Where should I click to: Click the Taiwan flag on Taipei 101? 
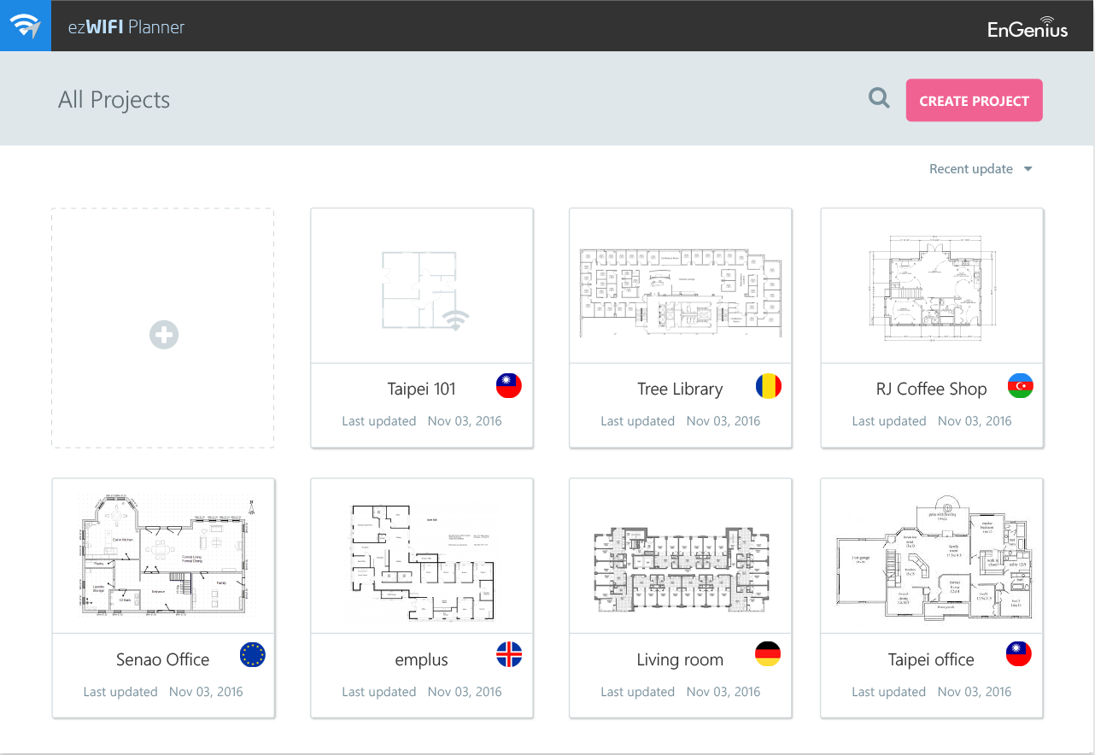(509, 386)
